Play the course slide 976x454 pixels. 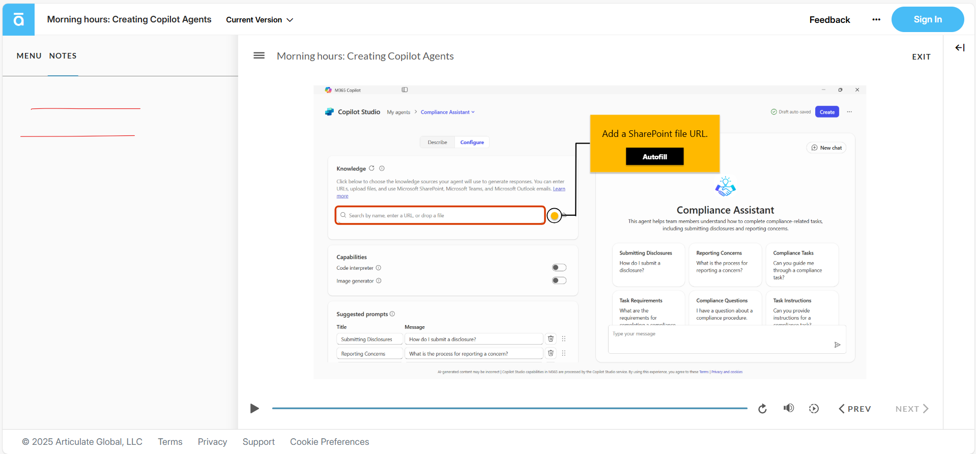(x=254, y=408)
